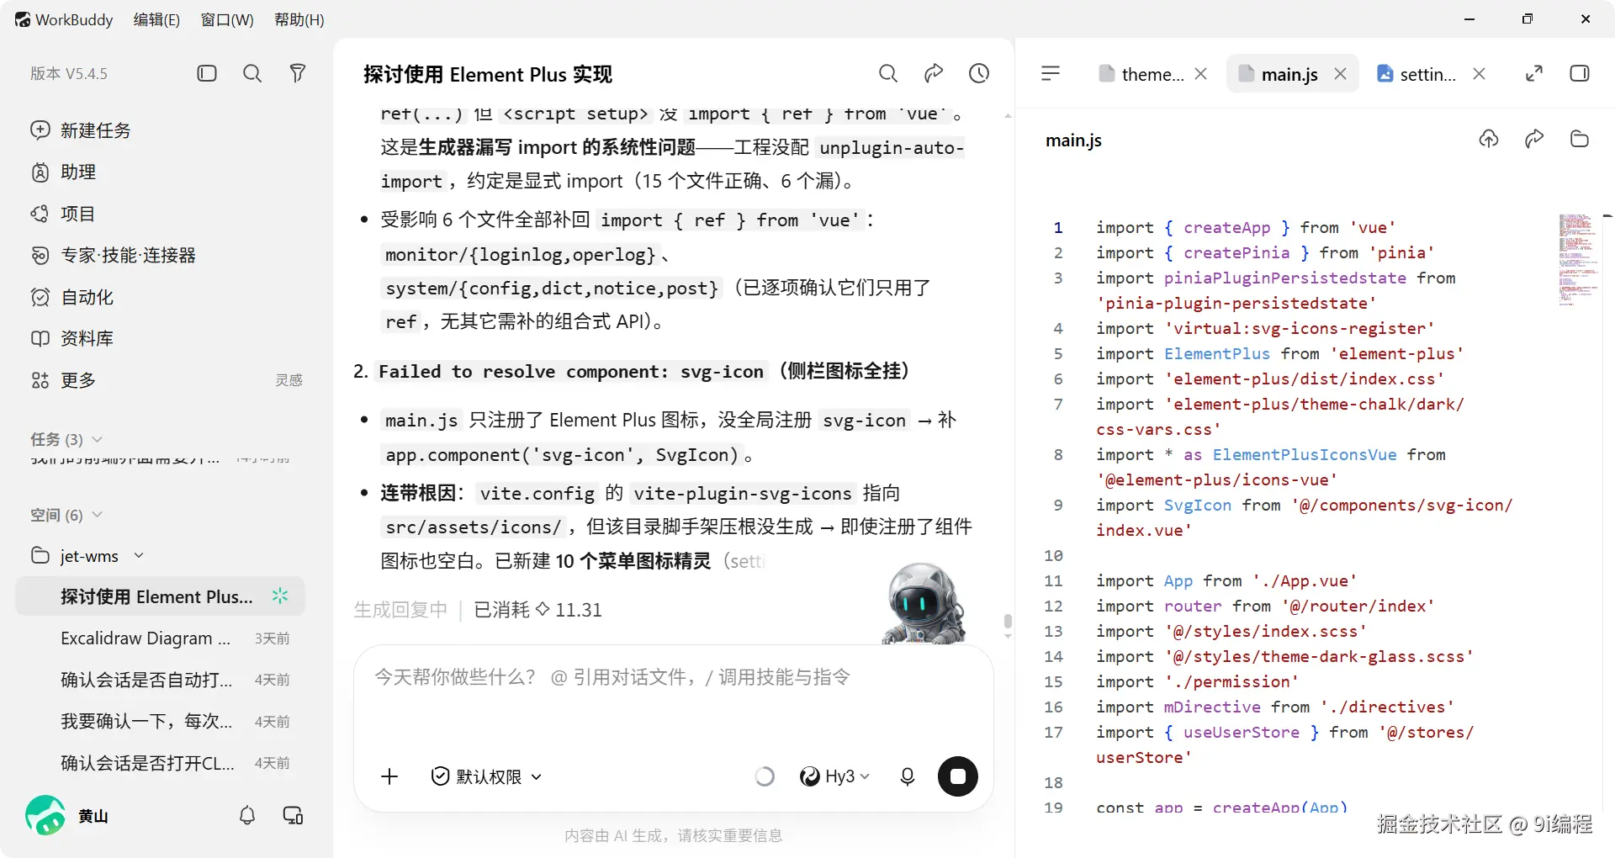Click the device screens icon near bell

(x=293, y=815)
